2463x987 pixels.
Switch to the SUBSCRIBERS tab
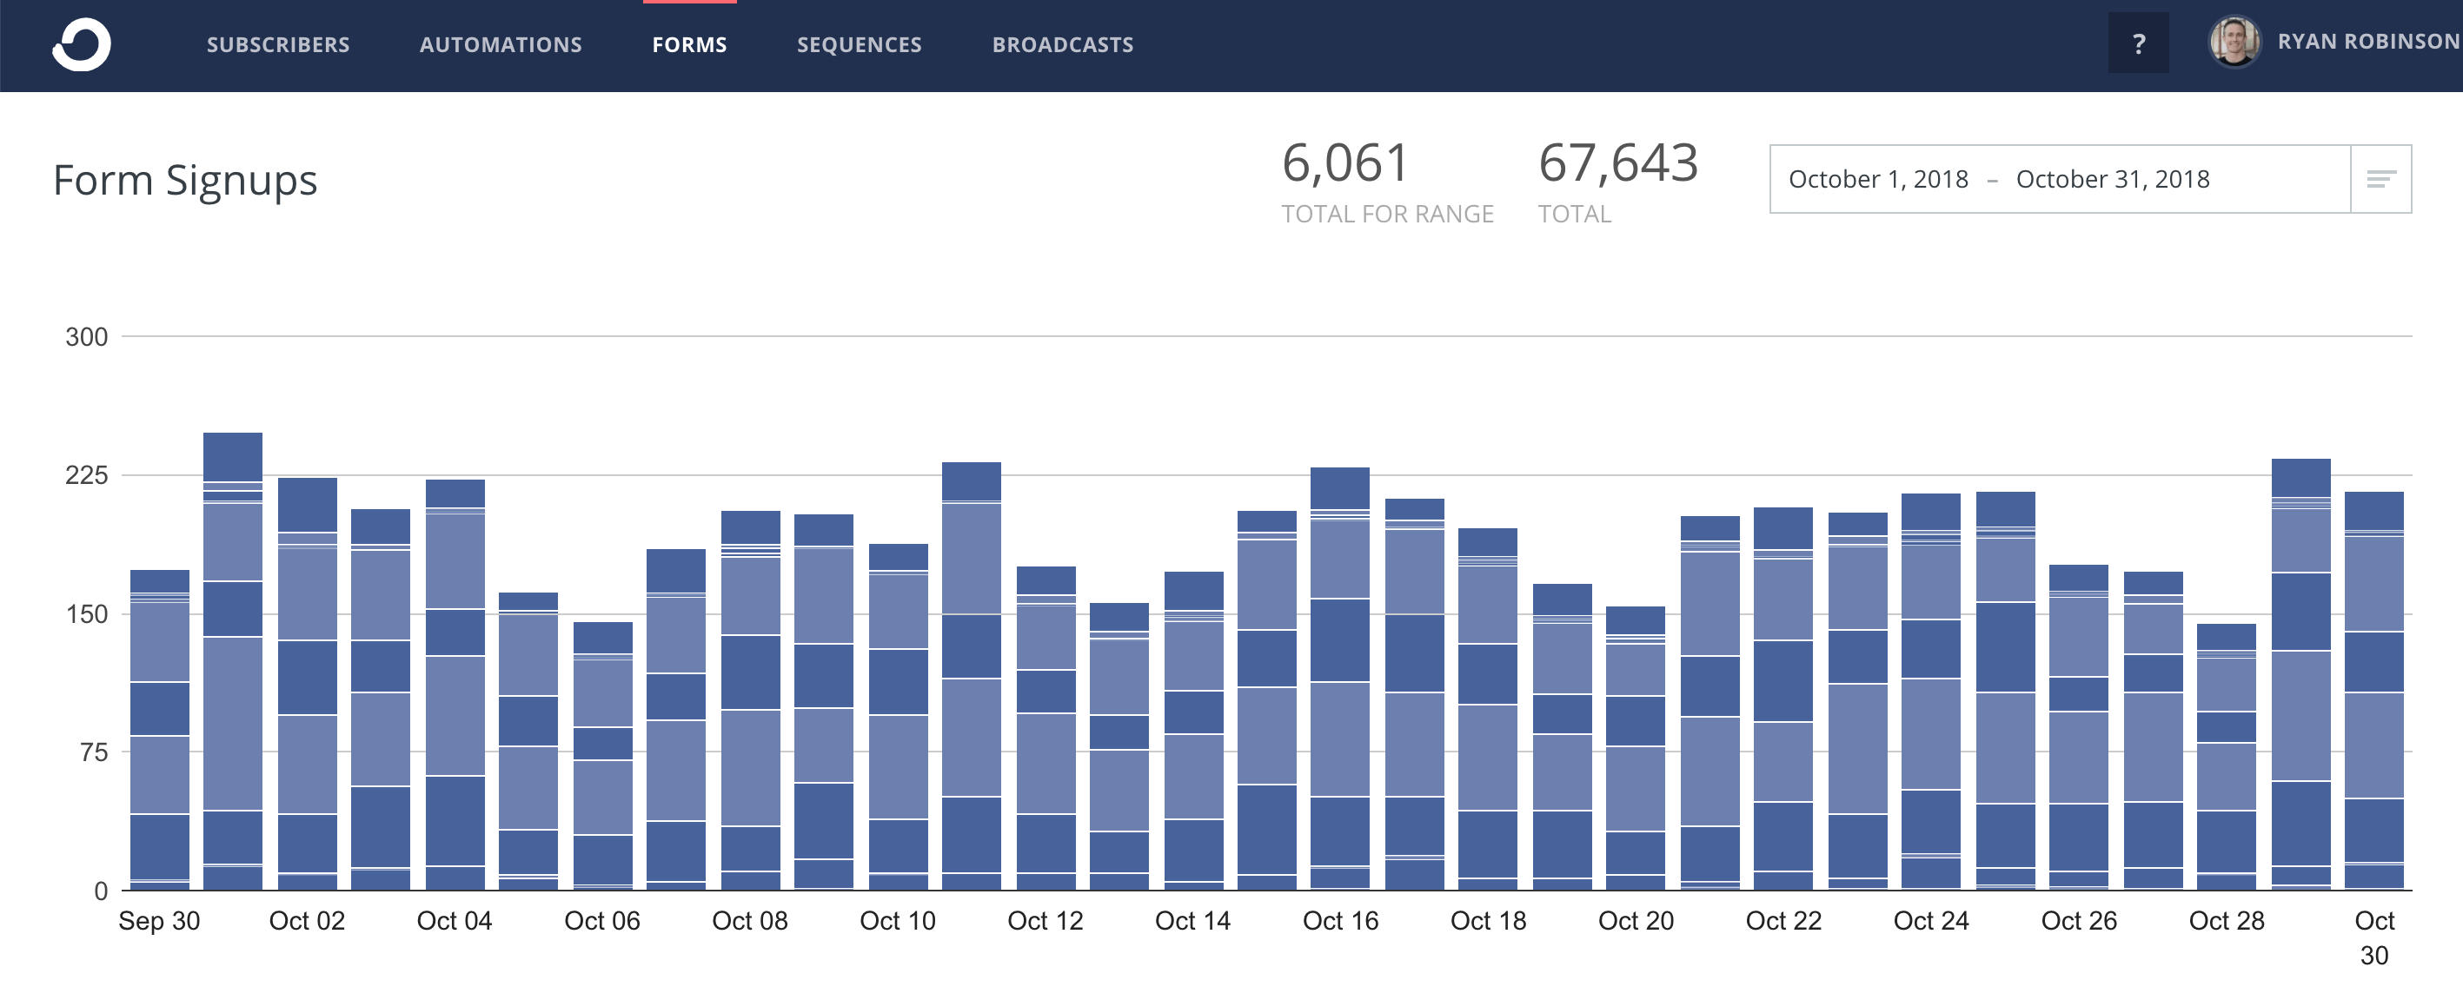point(278,44)
